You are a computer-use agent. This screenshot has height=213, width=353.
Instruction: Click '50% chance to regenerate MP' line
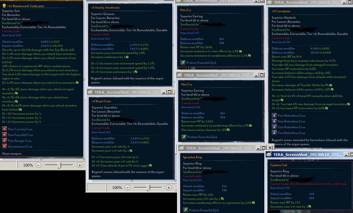pos(36,66)
